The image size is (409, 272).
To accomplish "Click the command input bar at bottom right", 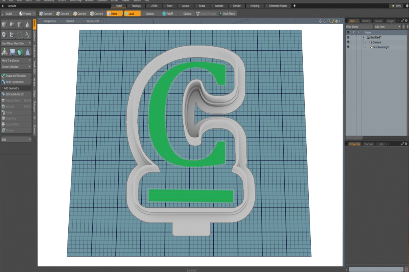I will [x=376, y=269].
